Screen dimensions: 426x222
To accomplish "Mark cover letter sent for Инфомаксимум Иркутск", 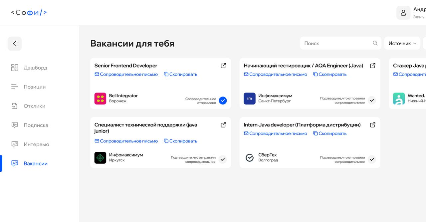I will pyautogui.click(x=223, y=159).
